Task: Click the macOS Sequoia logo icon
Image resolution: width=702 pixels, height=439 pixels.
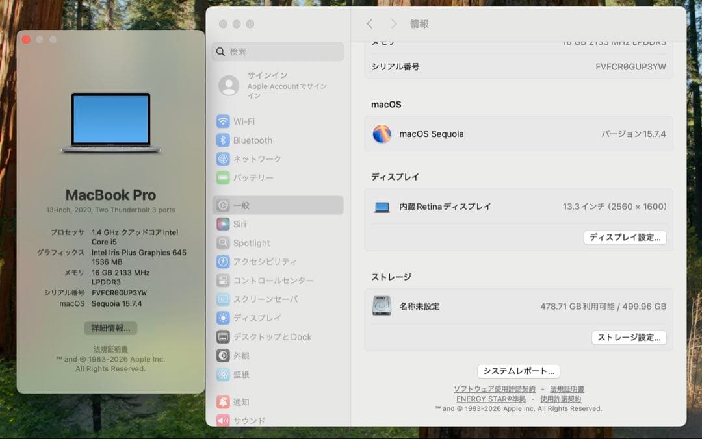Action: click(382, 134)
